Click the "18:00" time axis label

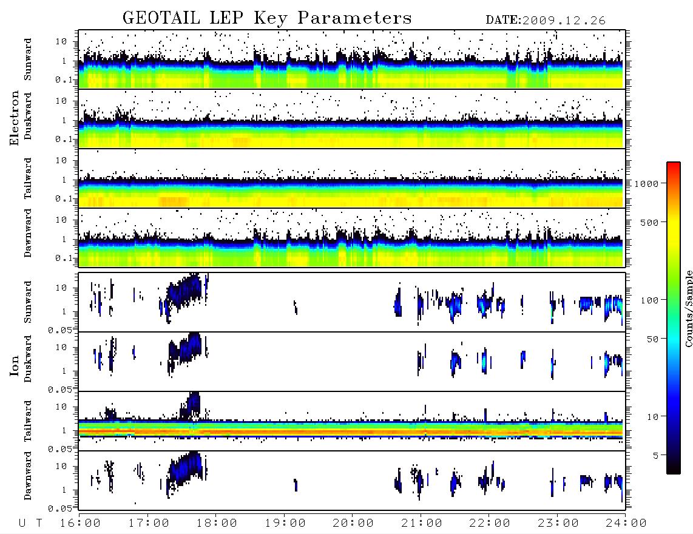click(217, 523)
